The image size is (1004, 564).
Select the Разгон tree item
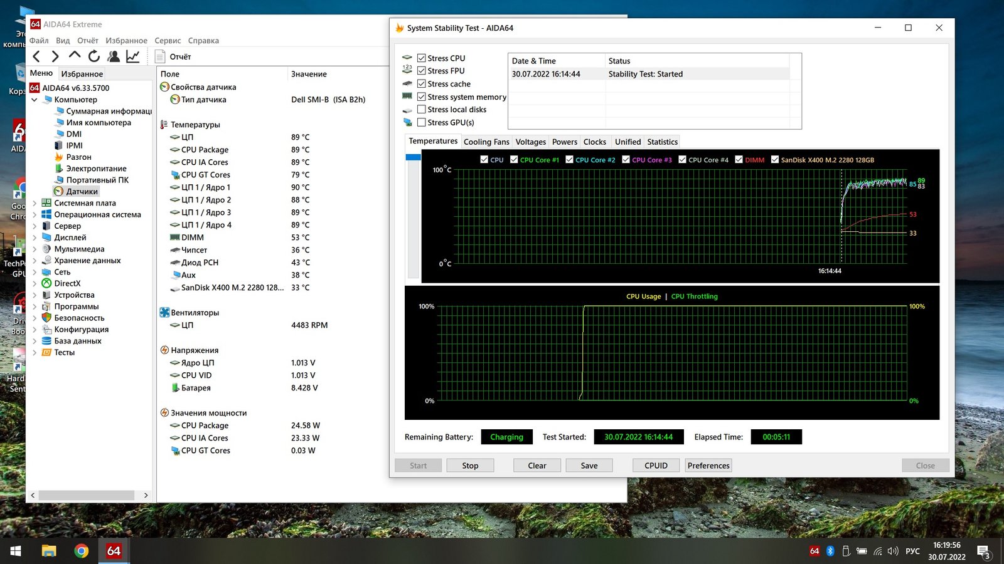point(73,157)
